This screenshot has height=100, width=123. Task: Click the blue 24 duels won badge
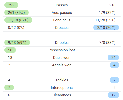[x=113, y=58]
